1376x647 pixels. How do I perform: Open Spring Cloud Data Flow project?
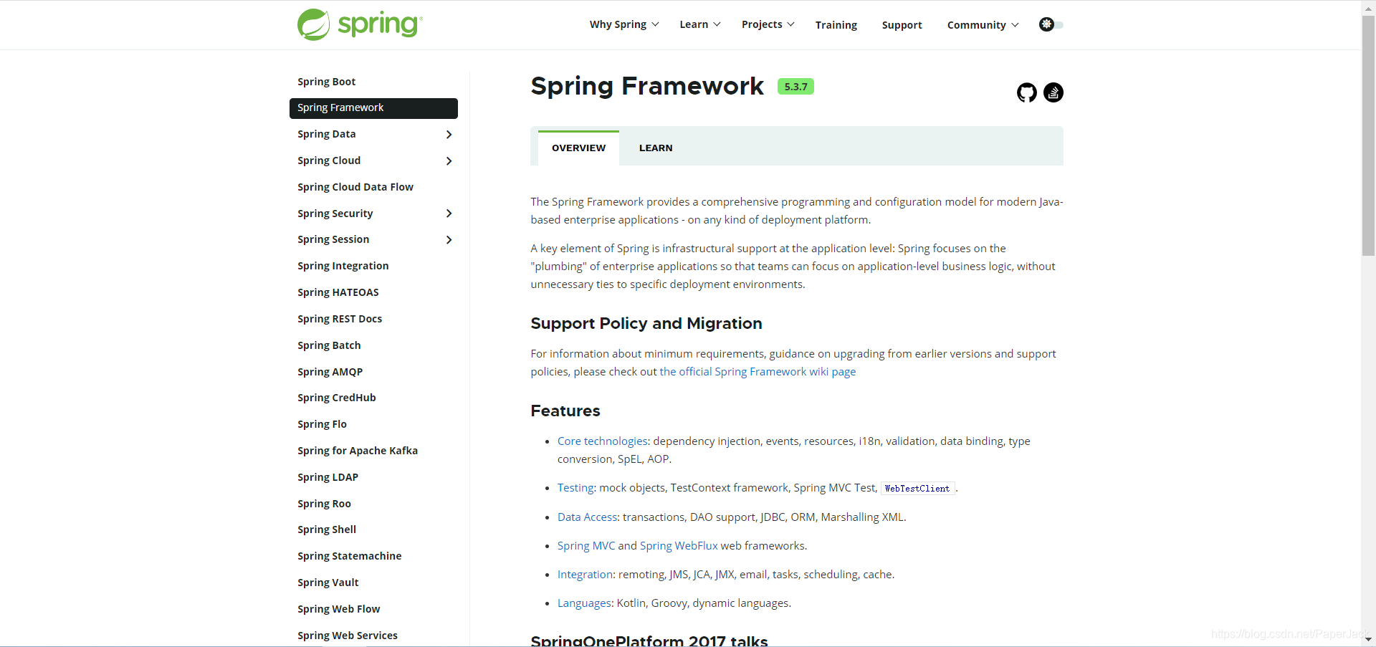pyautogui.click(x=355, y=187)
